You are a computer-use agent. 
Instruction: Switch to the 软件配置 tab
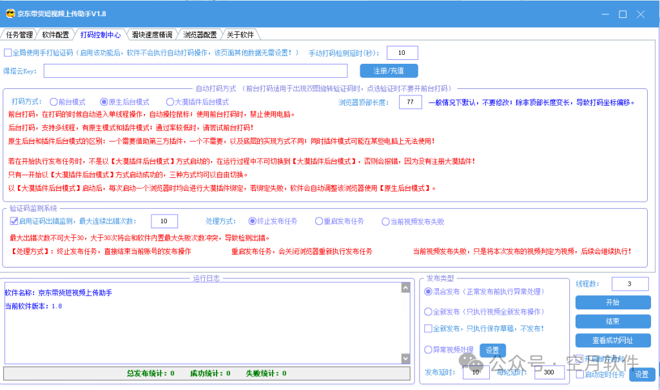pyautogui.click(x=55, y=35)
